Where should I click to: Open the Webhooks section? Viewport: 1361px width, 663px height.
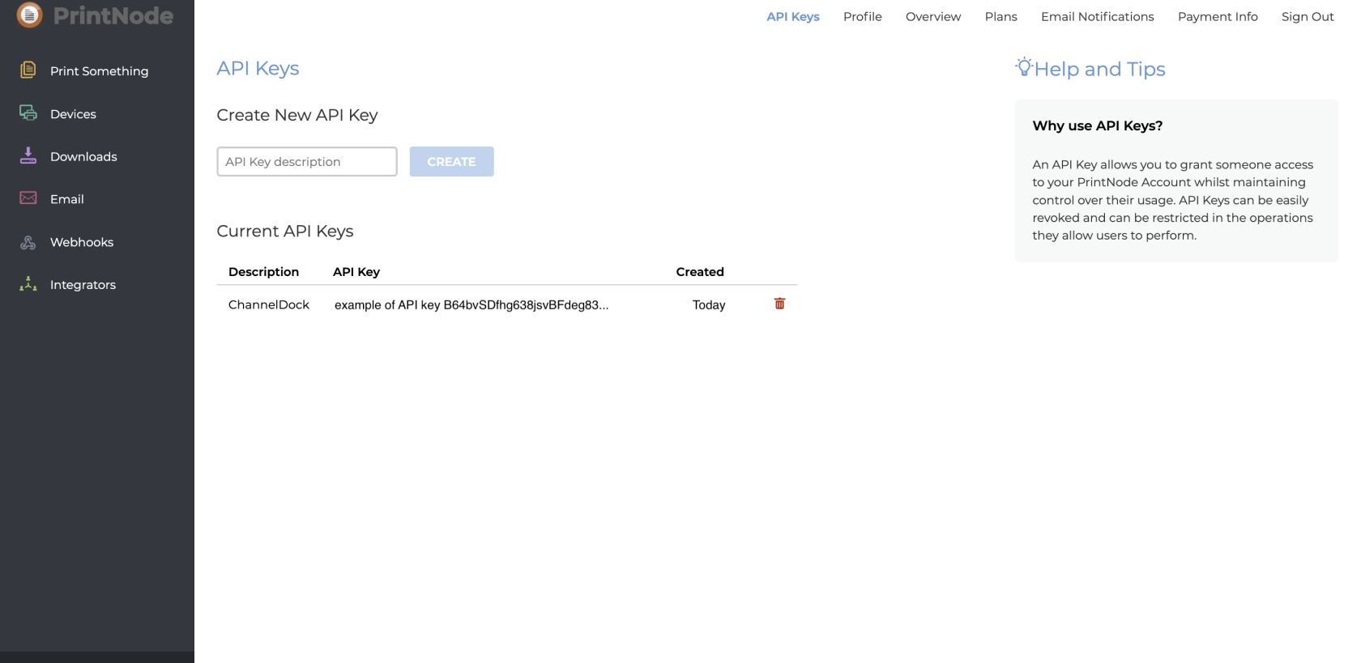coord(82,242)
